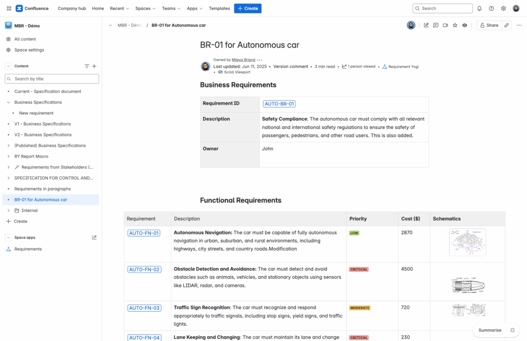Click the blue Create button
The width and height of the screenshot is (527, 341).
tap(248, 8)
